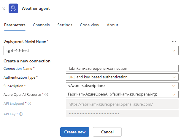Open the three-dot options menu

pos(174,42)
